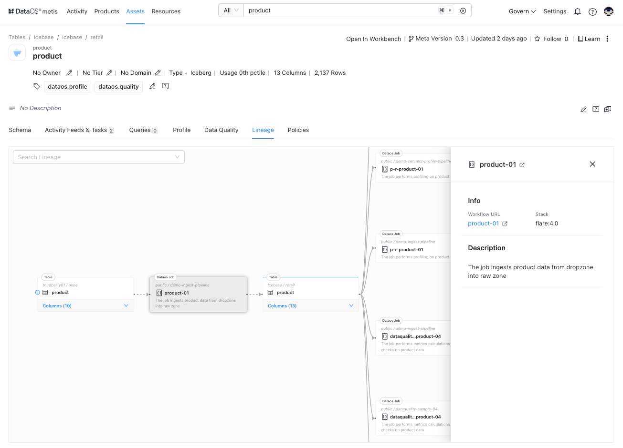Screen dimensions: 623x448
Task: Click the flare:4.0 stack value
Action: tap(547, 224)
